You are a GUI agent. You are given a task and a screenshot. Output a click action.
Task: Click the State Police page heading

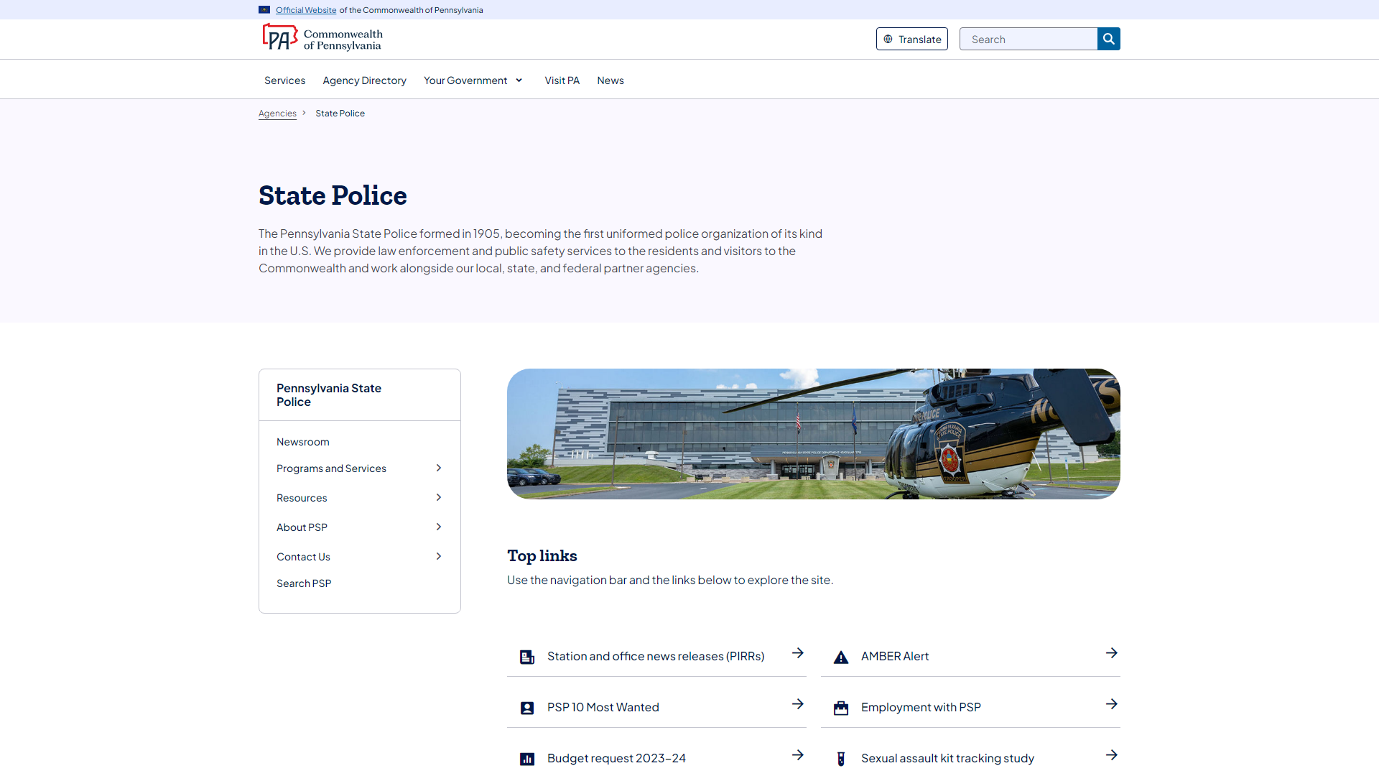click(333, 195)
